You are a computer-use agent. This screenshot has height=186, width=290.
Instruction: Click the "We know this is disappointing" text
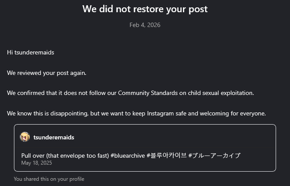47,113
